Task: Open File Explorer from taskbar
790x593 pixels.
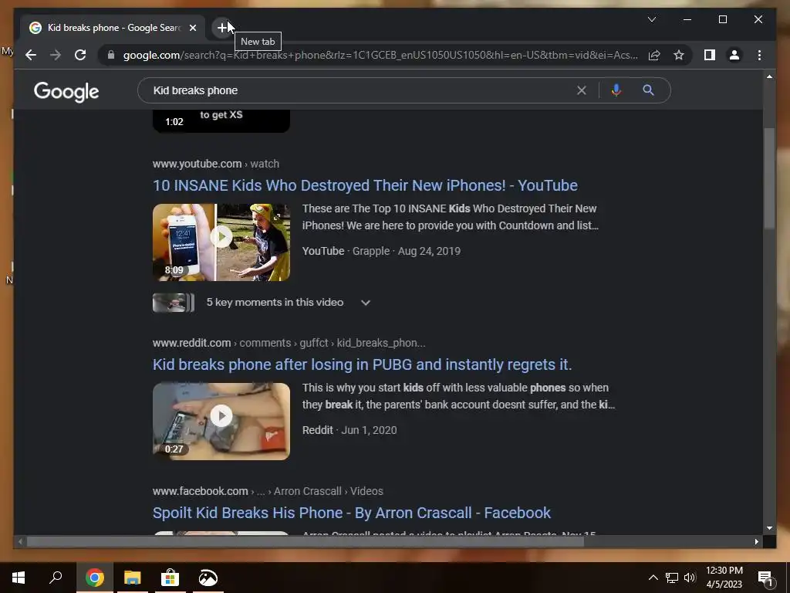Action: 132,578
